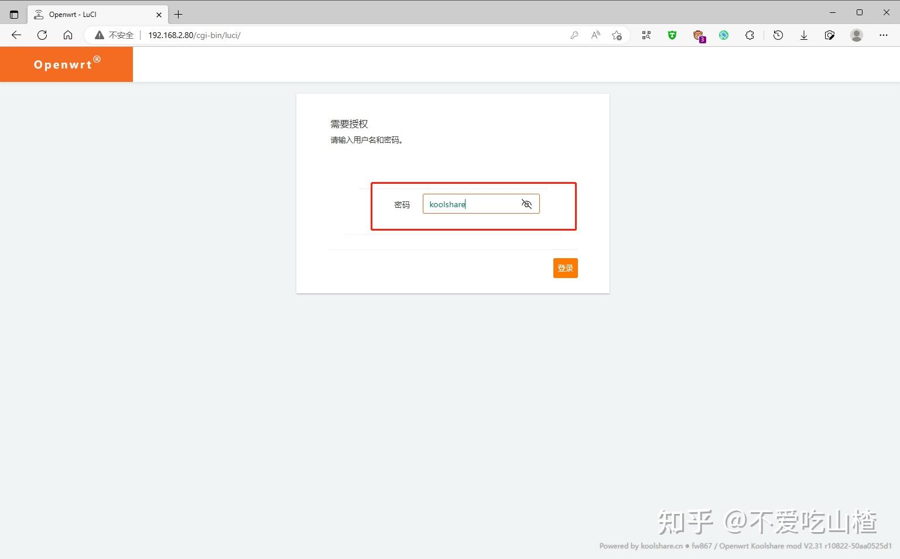
Task: Start a Web Capture screenshot
Action: pos(830,35)
